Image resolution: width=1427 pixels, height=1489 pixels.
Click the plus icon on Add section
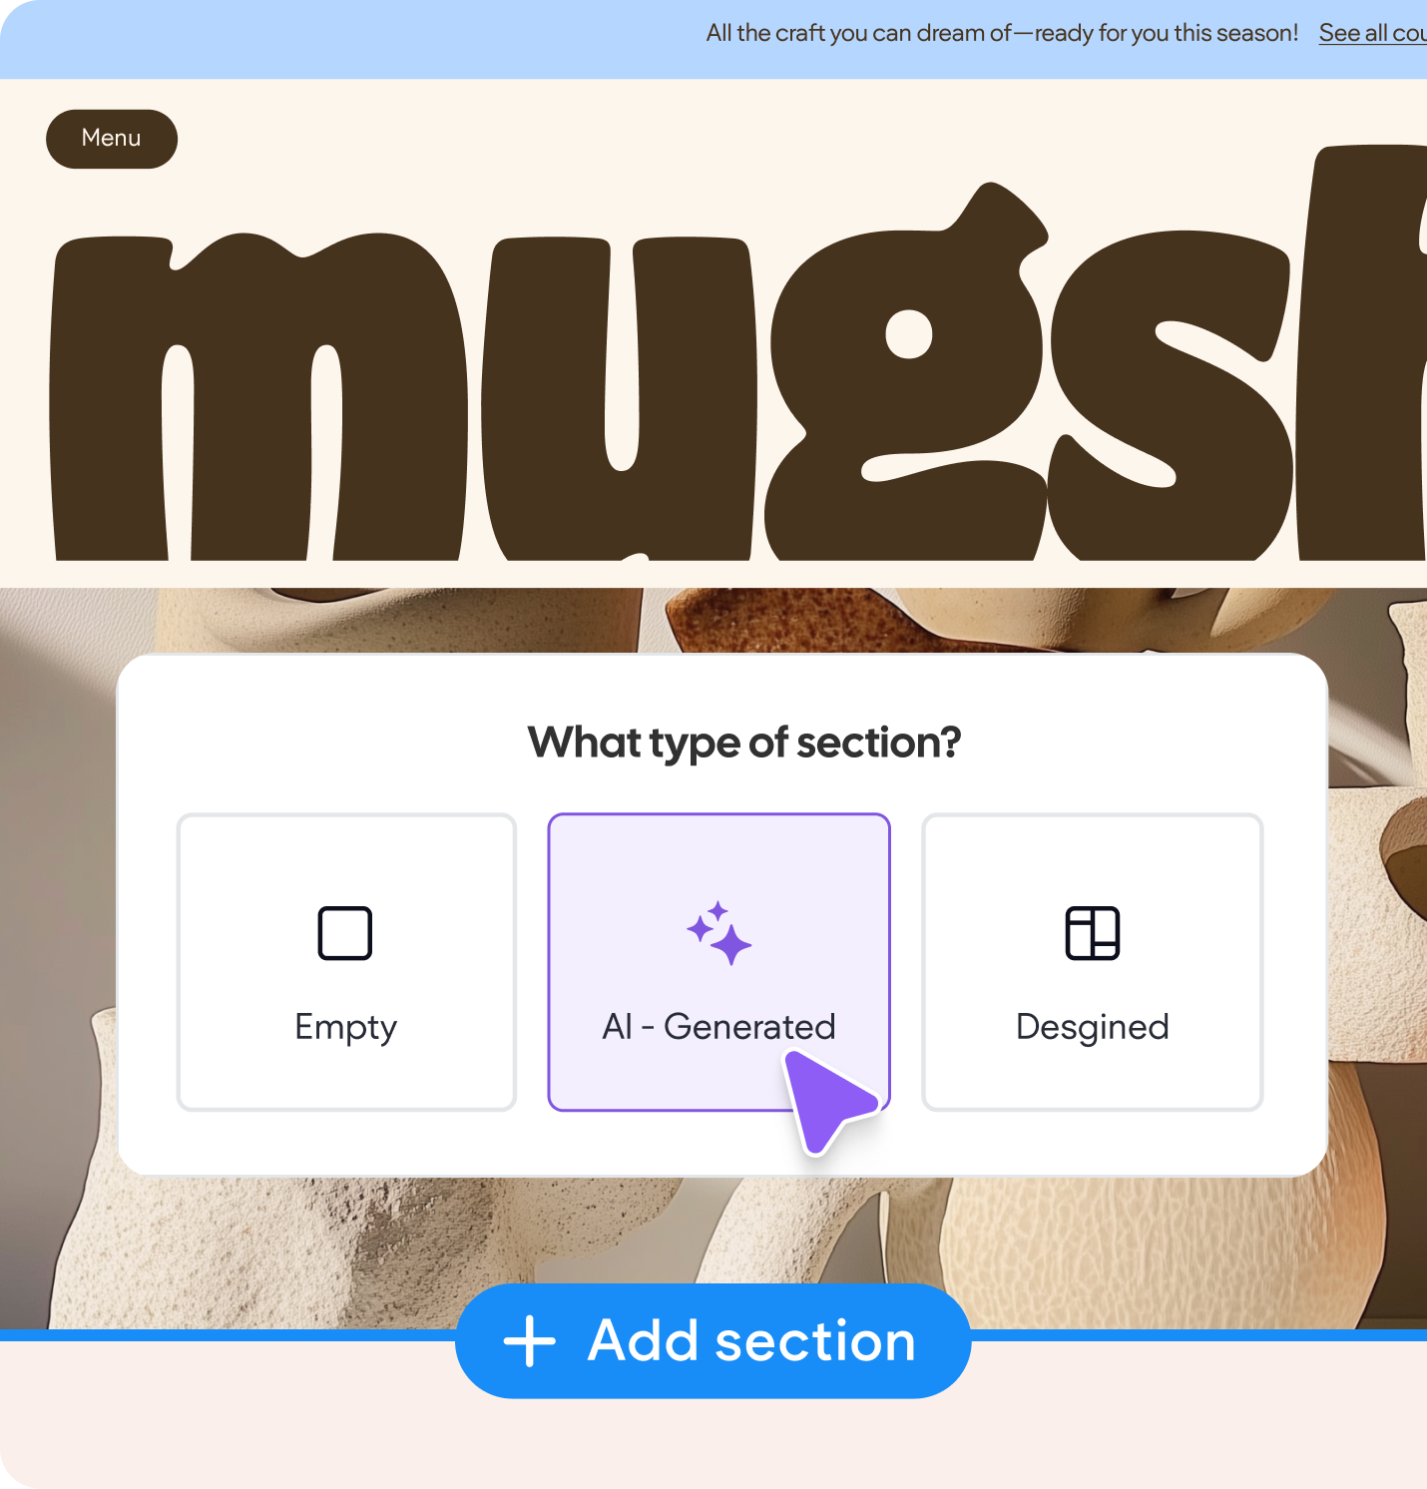(x=530, y=1341)
